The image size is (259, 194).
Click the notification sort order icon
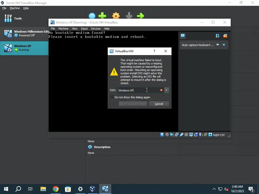tap(217, 36)
